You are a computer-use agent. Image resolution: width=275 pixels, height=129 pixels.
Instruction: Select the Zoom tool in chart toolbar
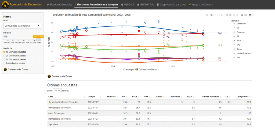tap(212, 15)
